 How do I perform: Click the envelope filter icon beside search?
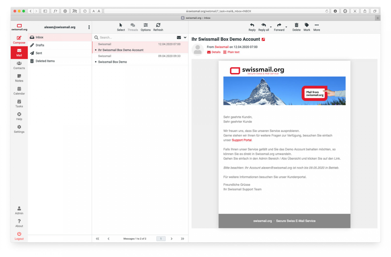point(179,37)
